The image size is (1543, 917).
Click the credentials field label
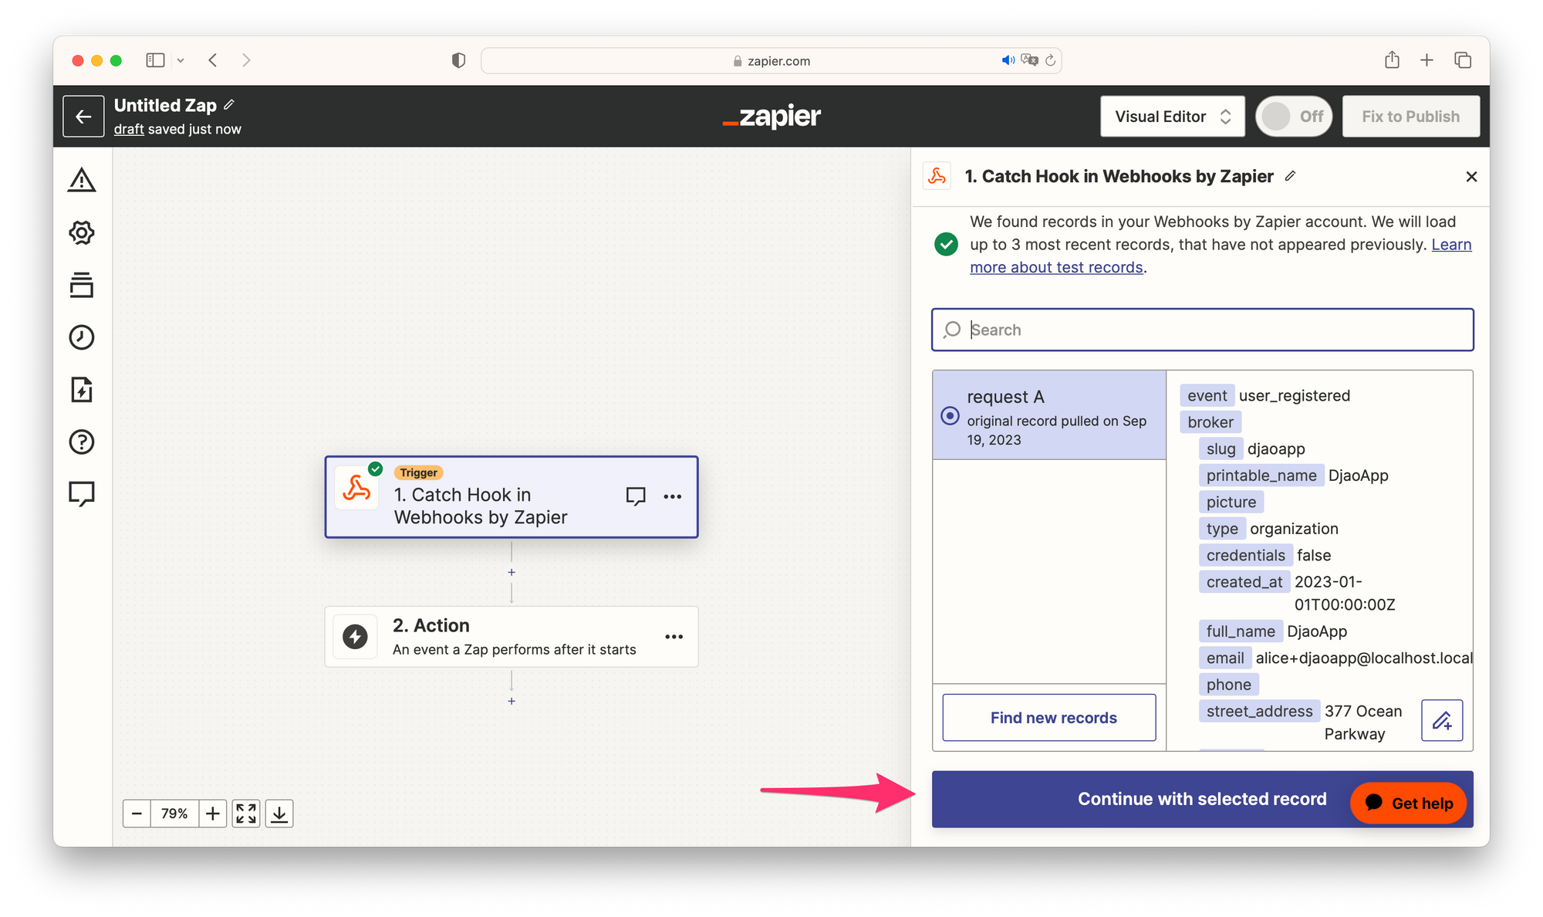(1246, 556)
